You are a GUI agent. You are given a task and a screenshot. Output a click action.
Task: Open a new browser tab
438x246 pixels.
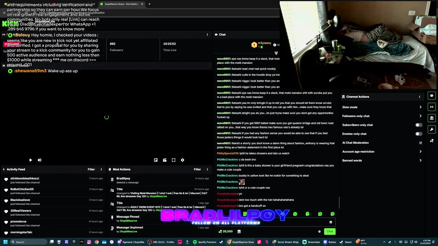coord(149,4)
